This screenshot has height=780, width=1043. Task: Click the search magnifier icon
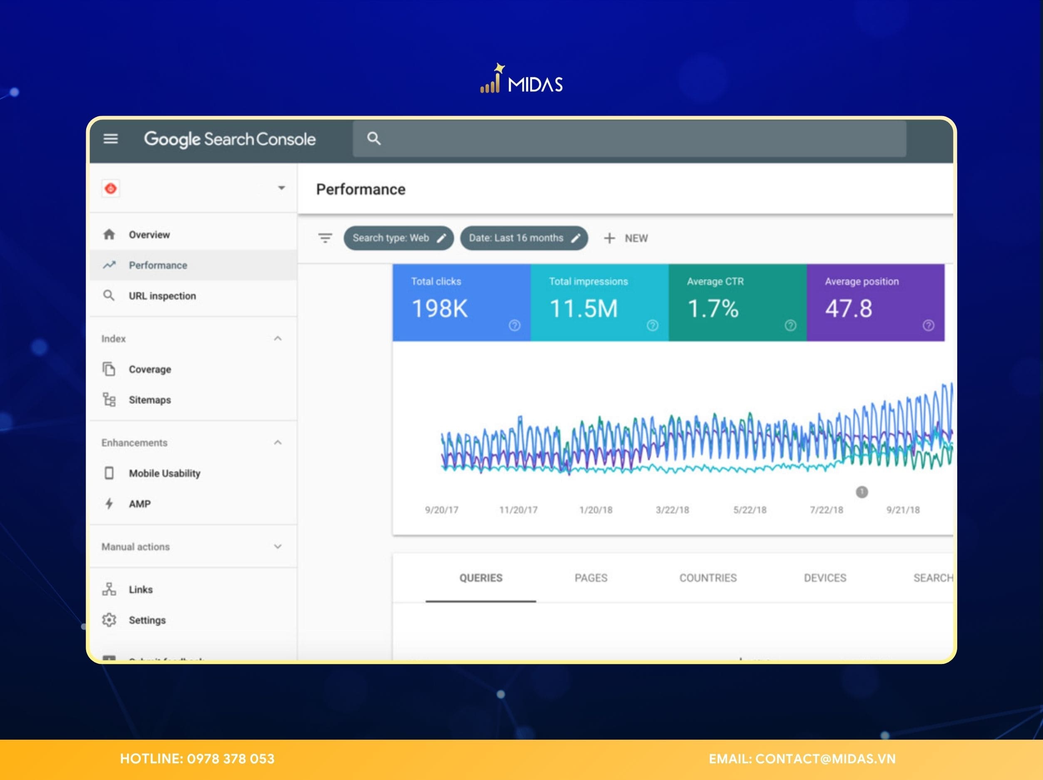[374, 139]
